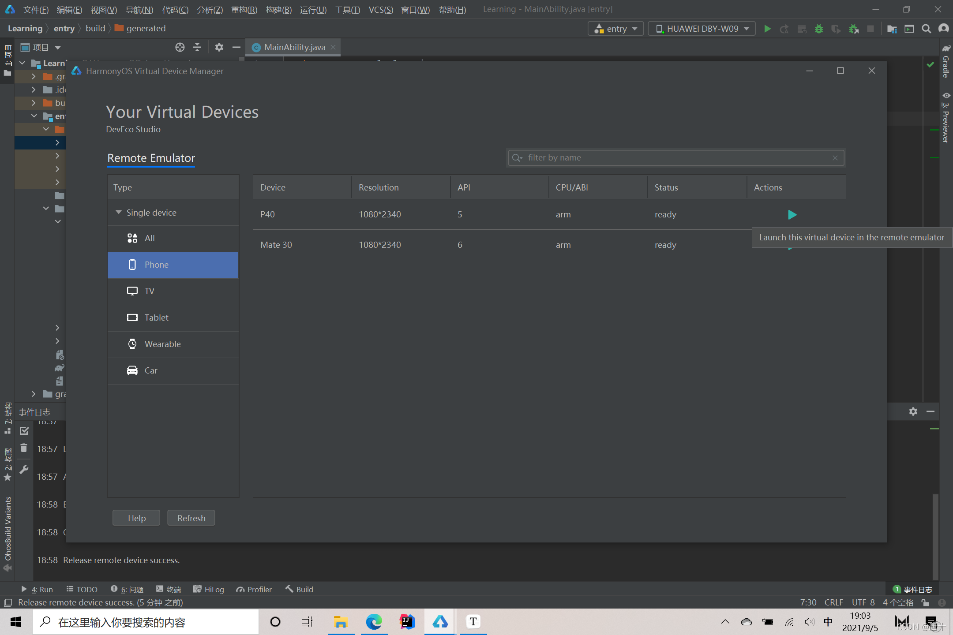Viewport: 953px width, 635px height.
Task: Click the filter by name field
Action: point(675,158)
